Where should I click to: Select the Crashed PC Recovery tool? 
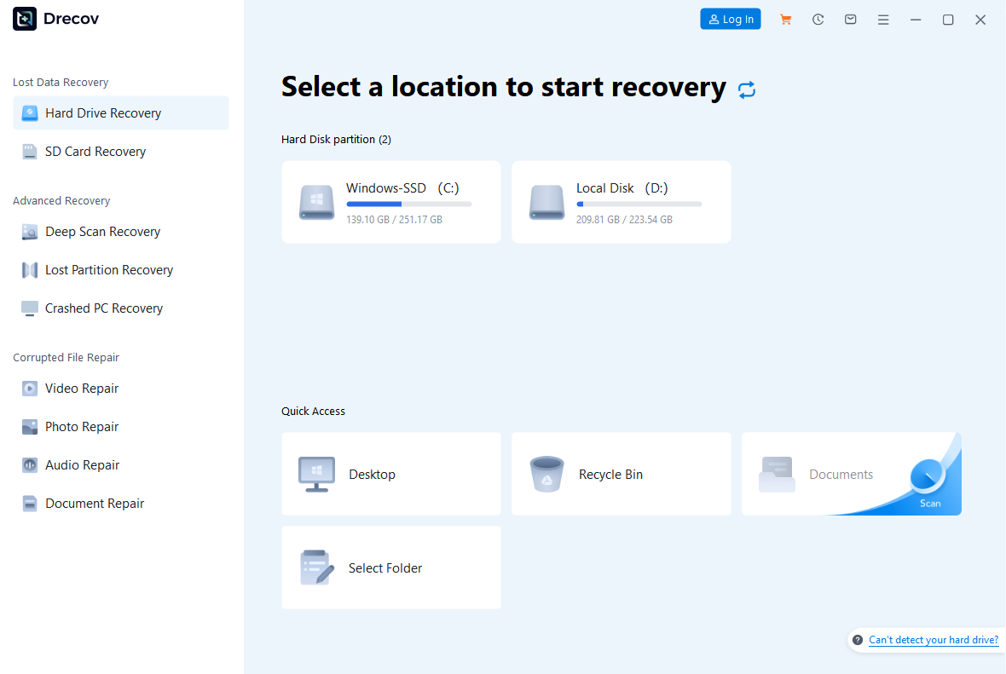(104, 308)
